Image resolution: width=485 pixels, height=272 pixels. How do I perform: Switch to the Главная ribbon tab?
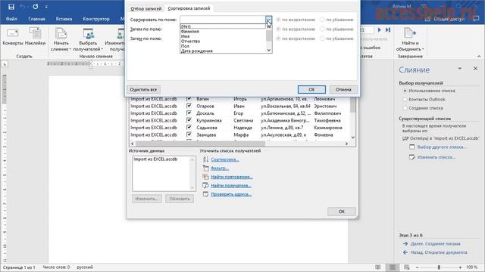(x=36, y=19)
